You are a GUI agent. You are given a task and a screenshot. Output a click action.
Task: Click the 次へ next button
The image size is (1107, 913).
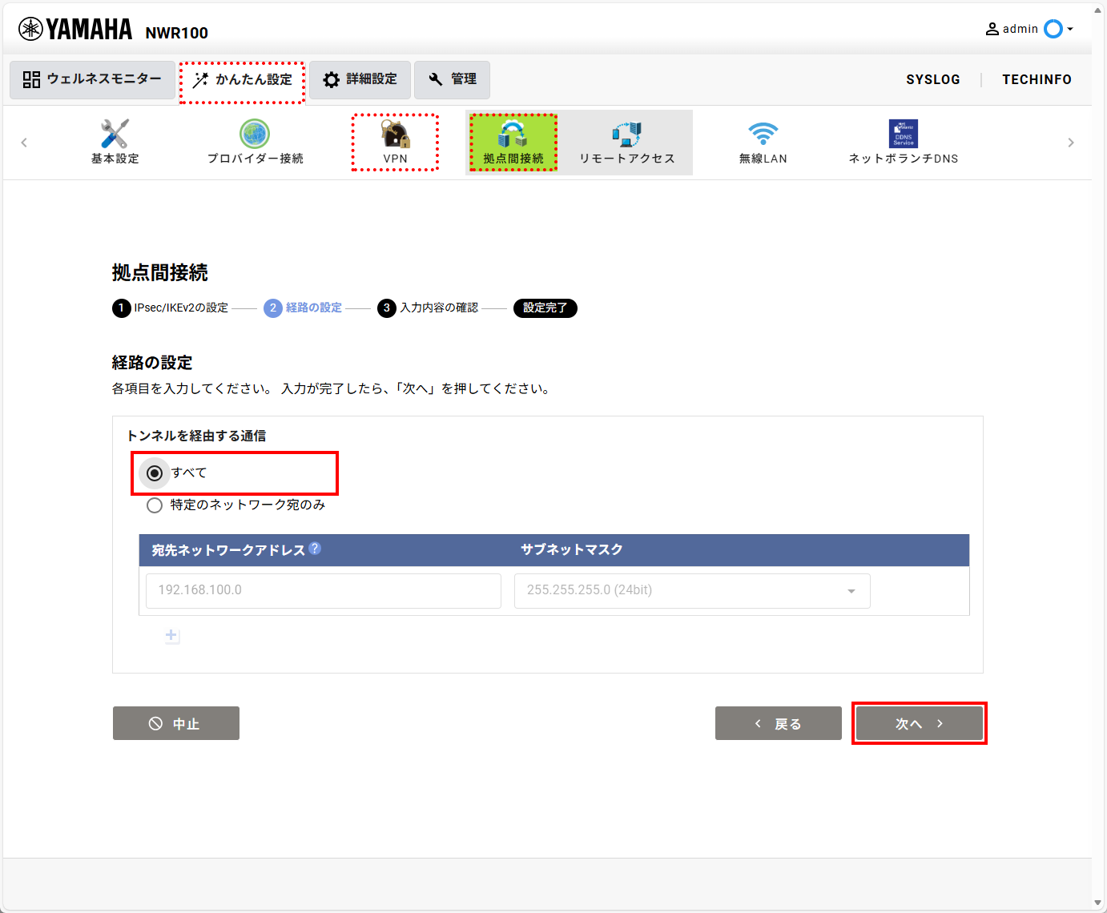pyautogui.click(x=920, y=723)
